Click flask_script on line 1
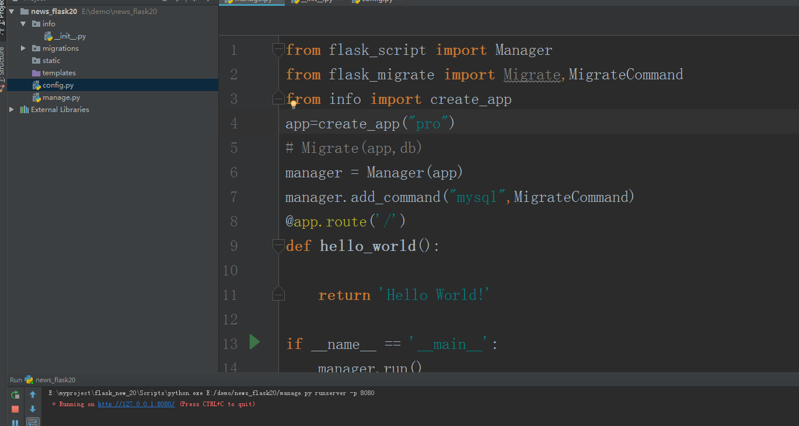Viewport: 799px width, 426px height. point(378,50)
